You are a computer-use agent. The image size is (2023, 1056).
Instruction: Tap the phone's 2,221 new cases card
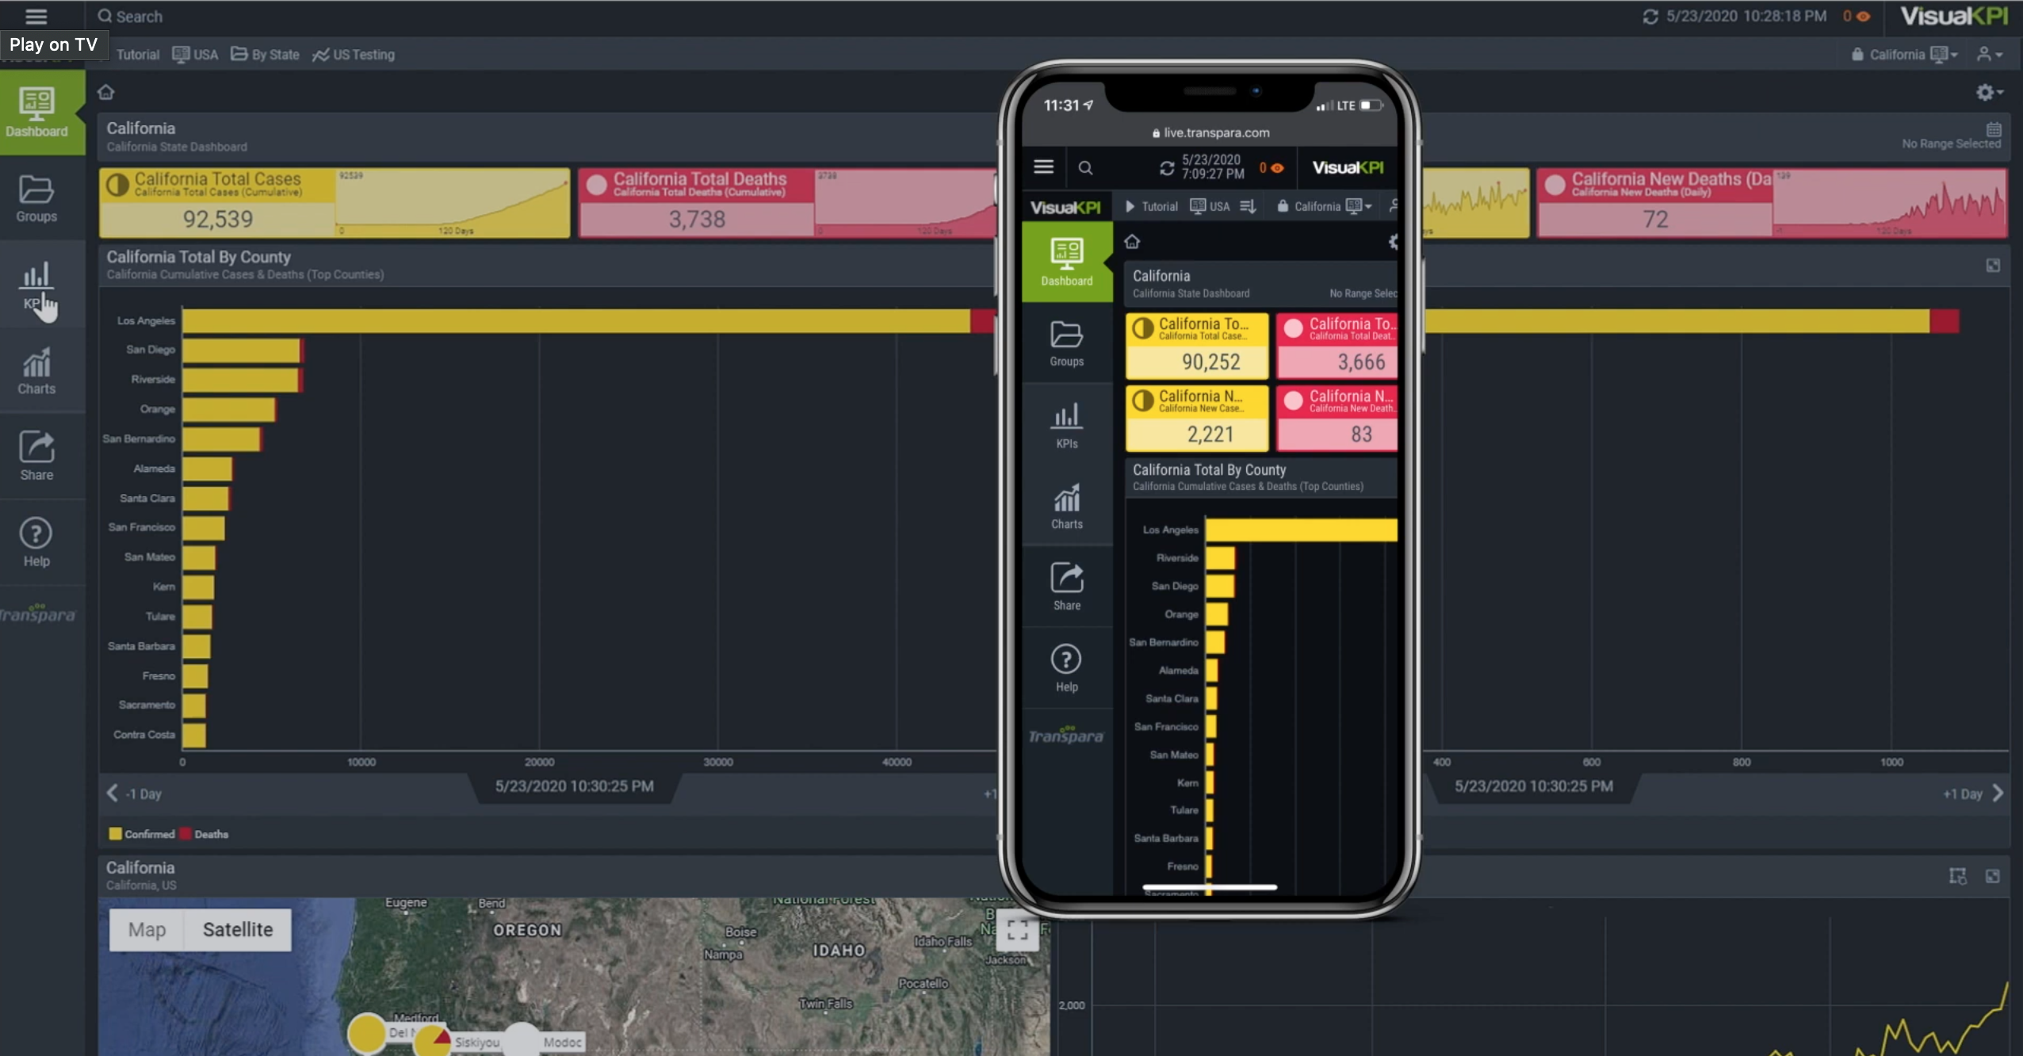tap(1197, 418)
